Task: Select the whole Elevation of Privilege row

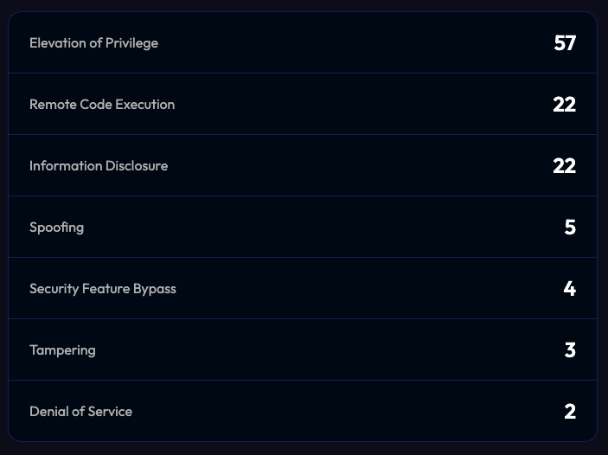Action: (x=303, y=43)
